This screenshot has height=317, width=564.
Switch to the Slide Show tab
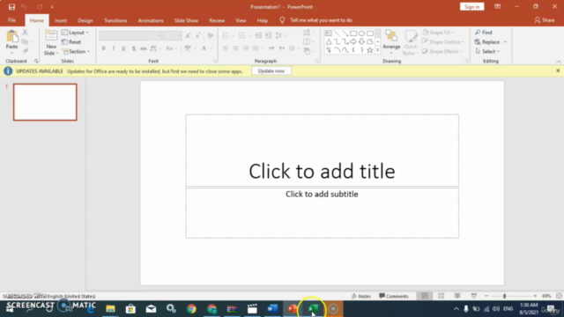click(186, 20)
